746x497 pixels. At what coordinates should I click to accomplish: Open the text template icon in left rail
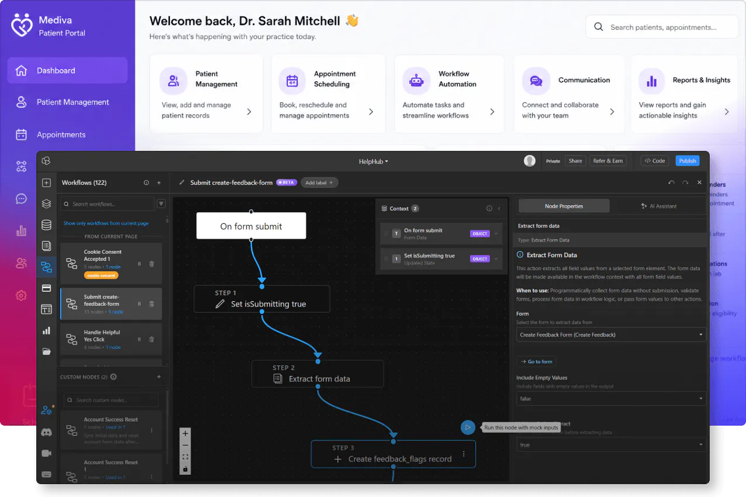46,309
